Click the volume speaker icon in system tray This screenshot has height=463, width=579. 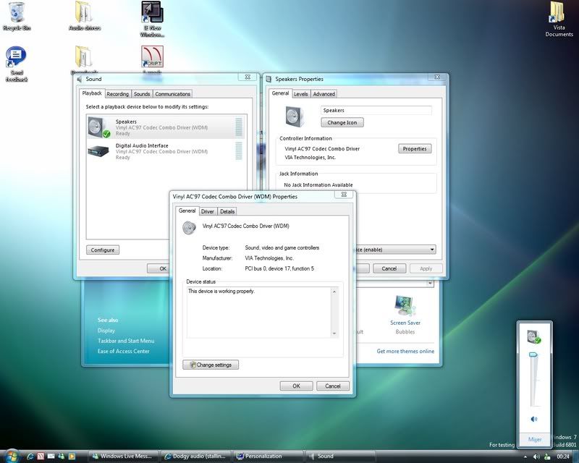point(536,456)
